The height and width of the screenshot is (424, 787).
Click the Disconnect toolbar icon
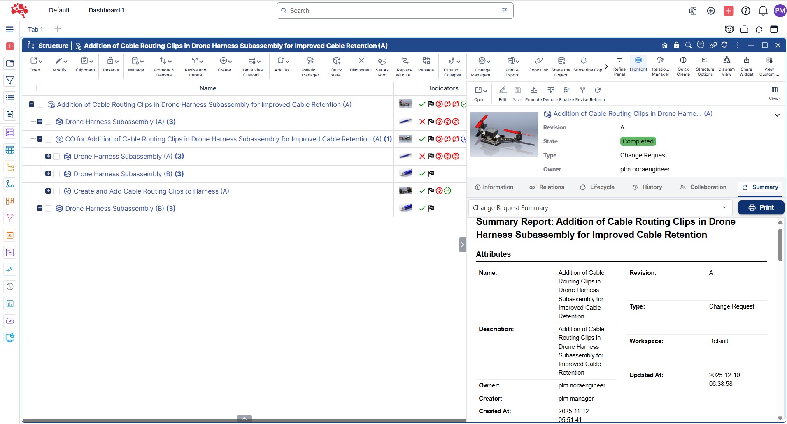pyautogui.click(x=361, y=61)
